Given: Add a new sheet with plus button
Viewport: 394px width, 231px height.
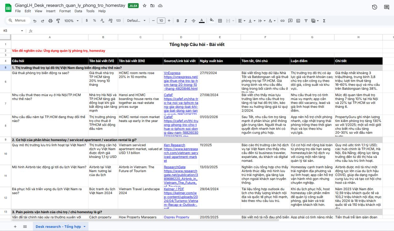Looking at the screenshot, I should click(15, 226).
